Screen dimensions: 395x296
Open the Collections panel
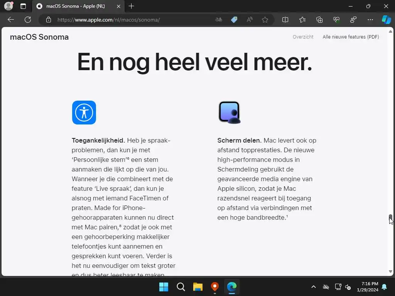coord(319,20)
